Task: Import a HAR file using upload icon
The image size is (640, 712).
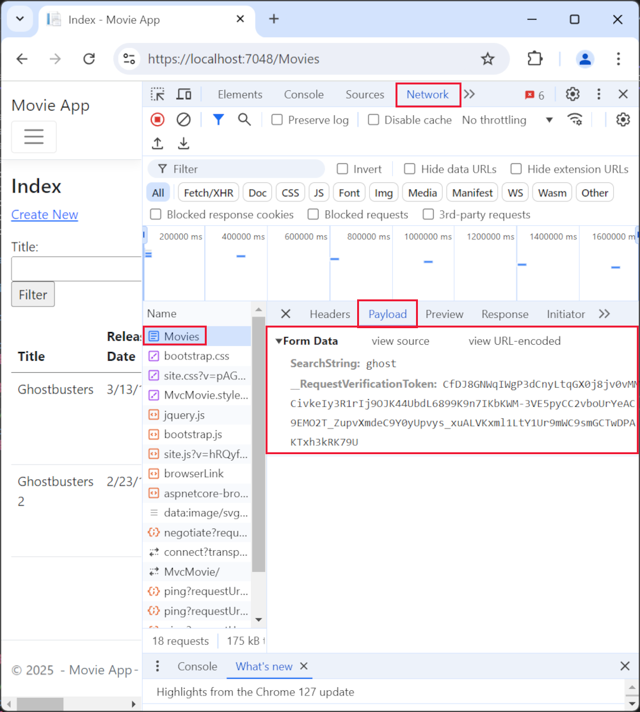Action: point(157,143)
